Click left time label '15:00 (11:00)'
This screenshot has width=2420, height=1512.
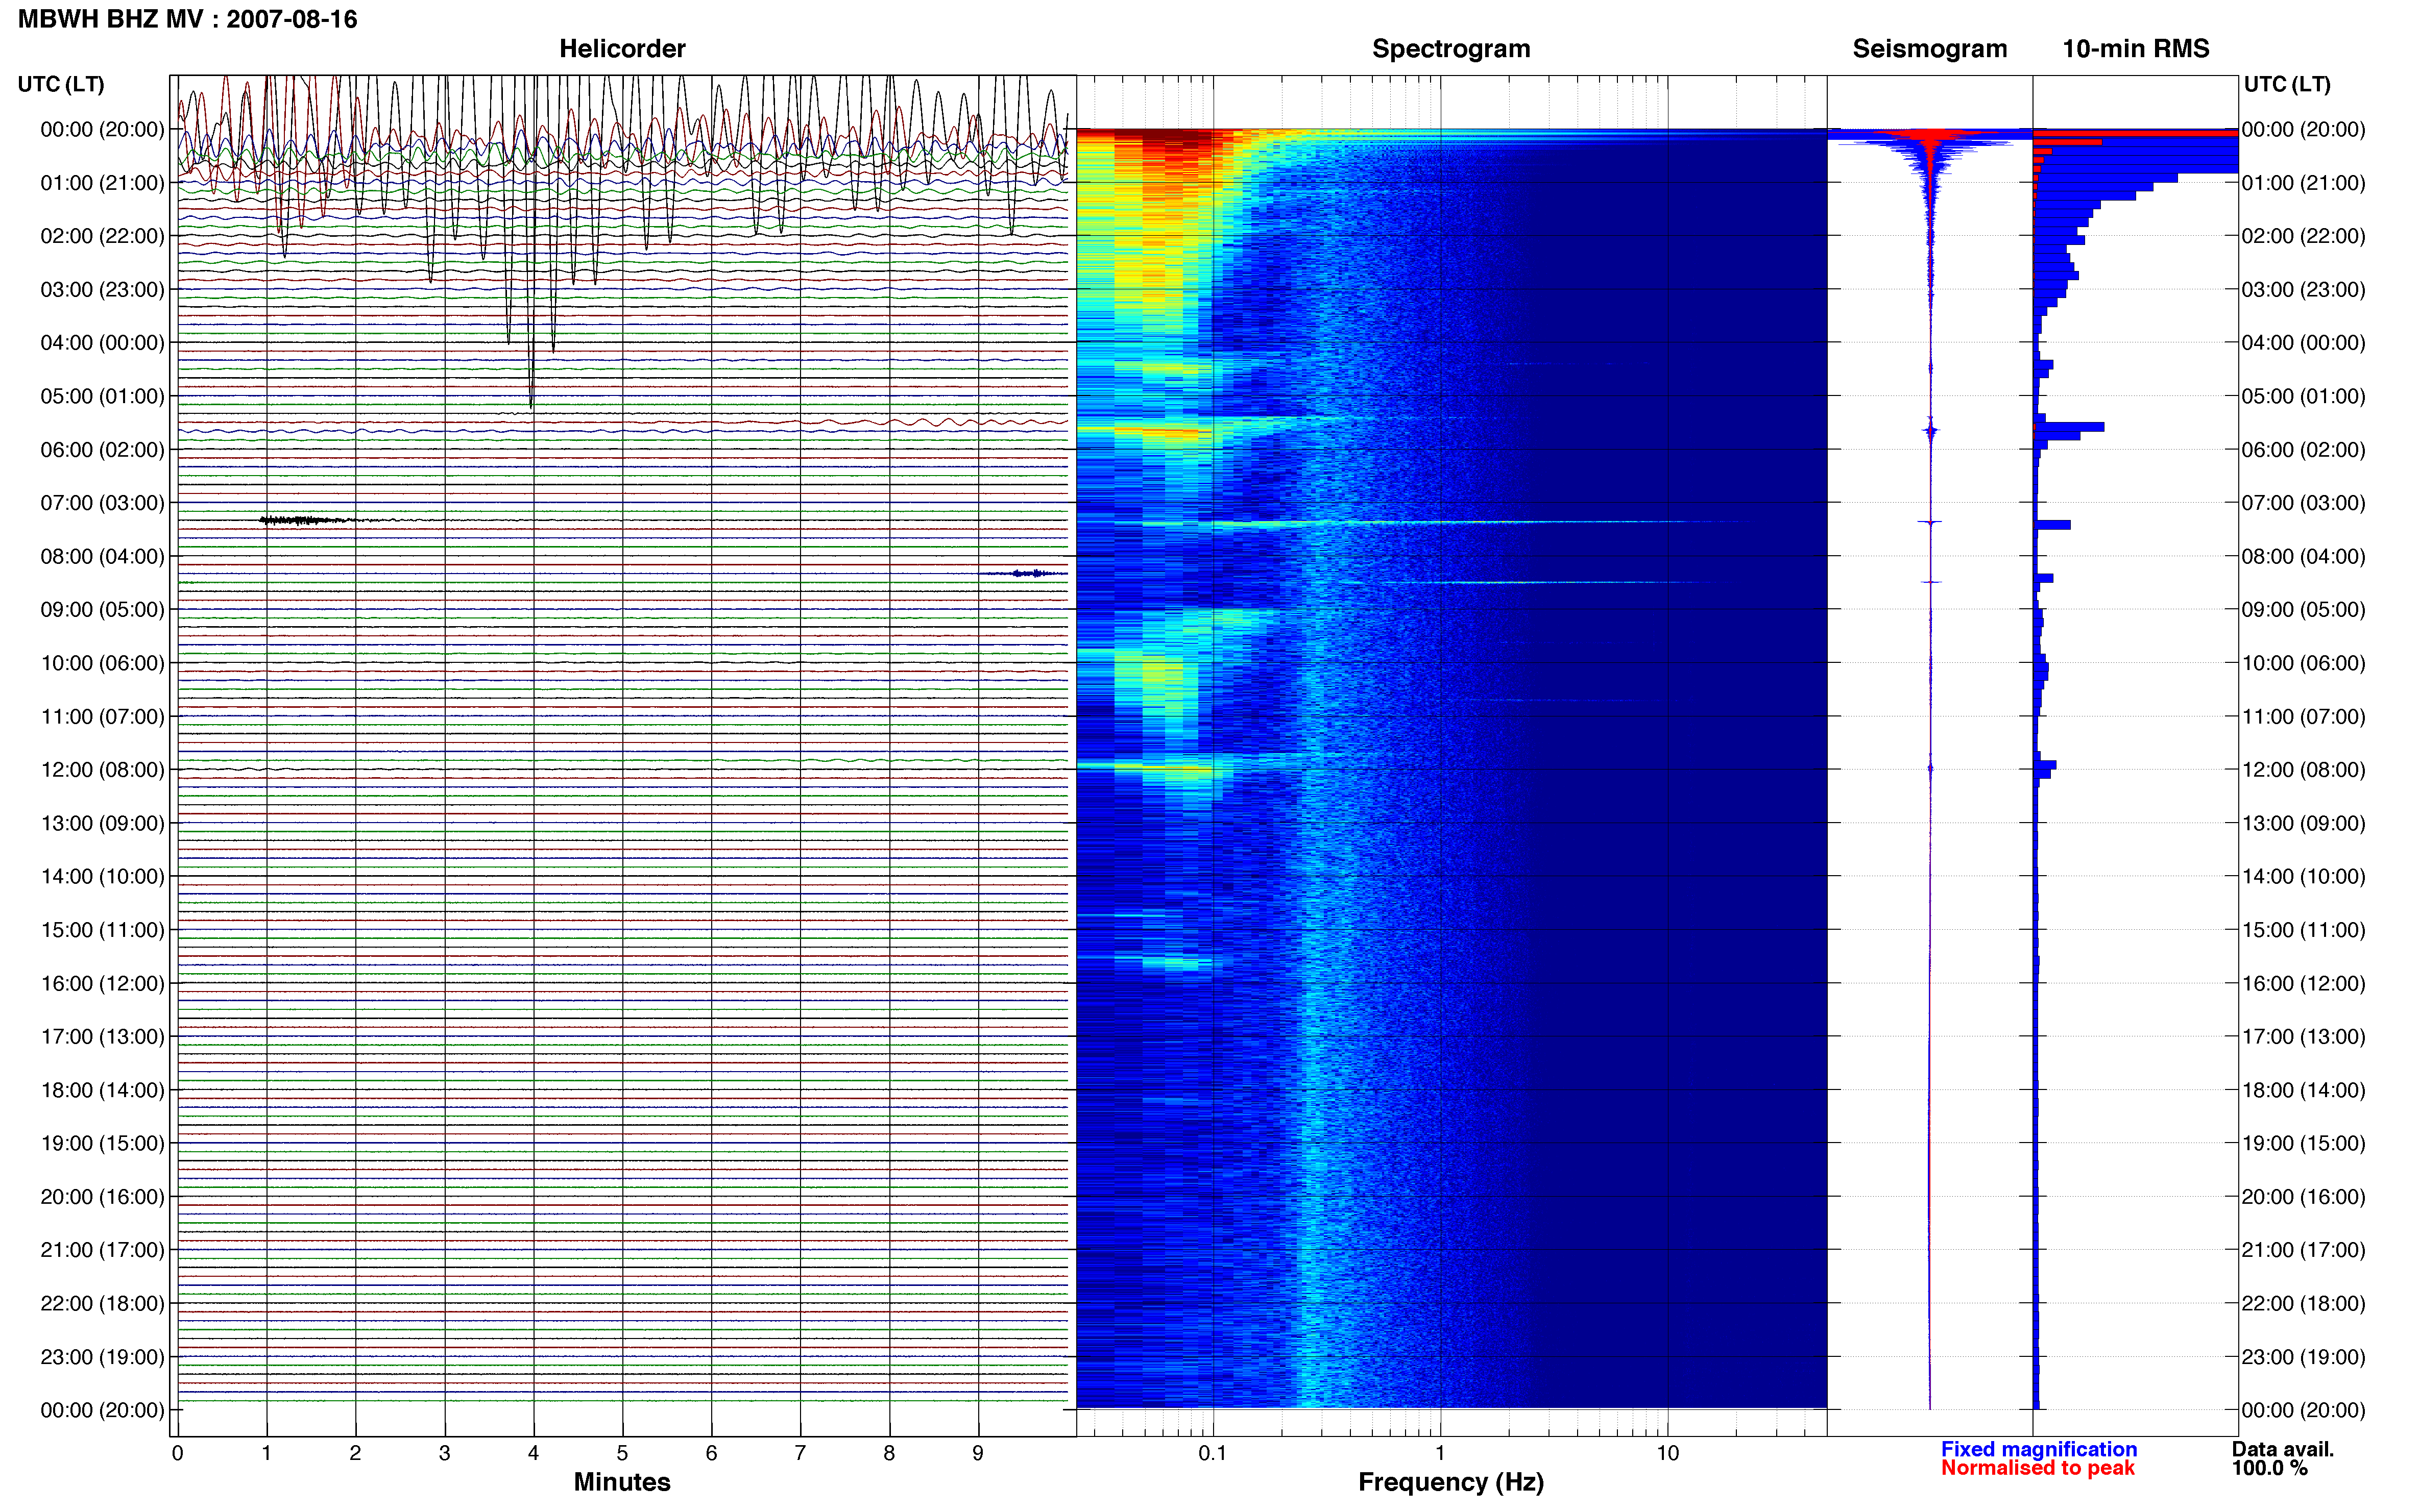point(102,929)
